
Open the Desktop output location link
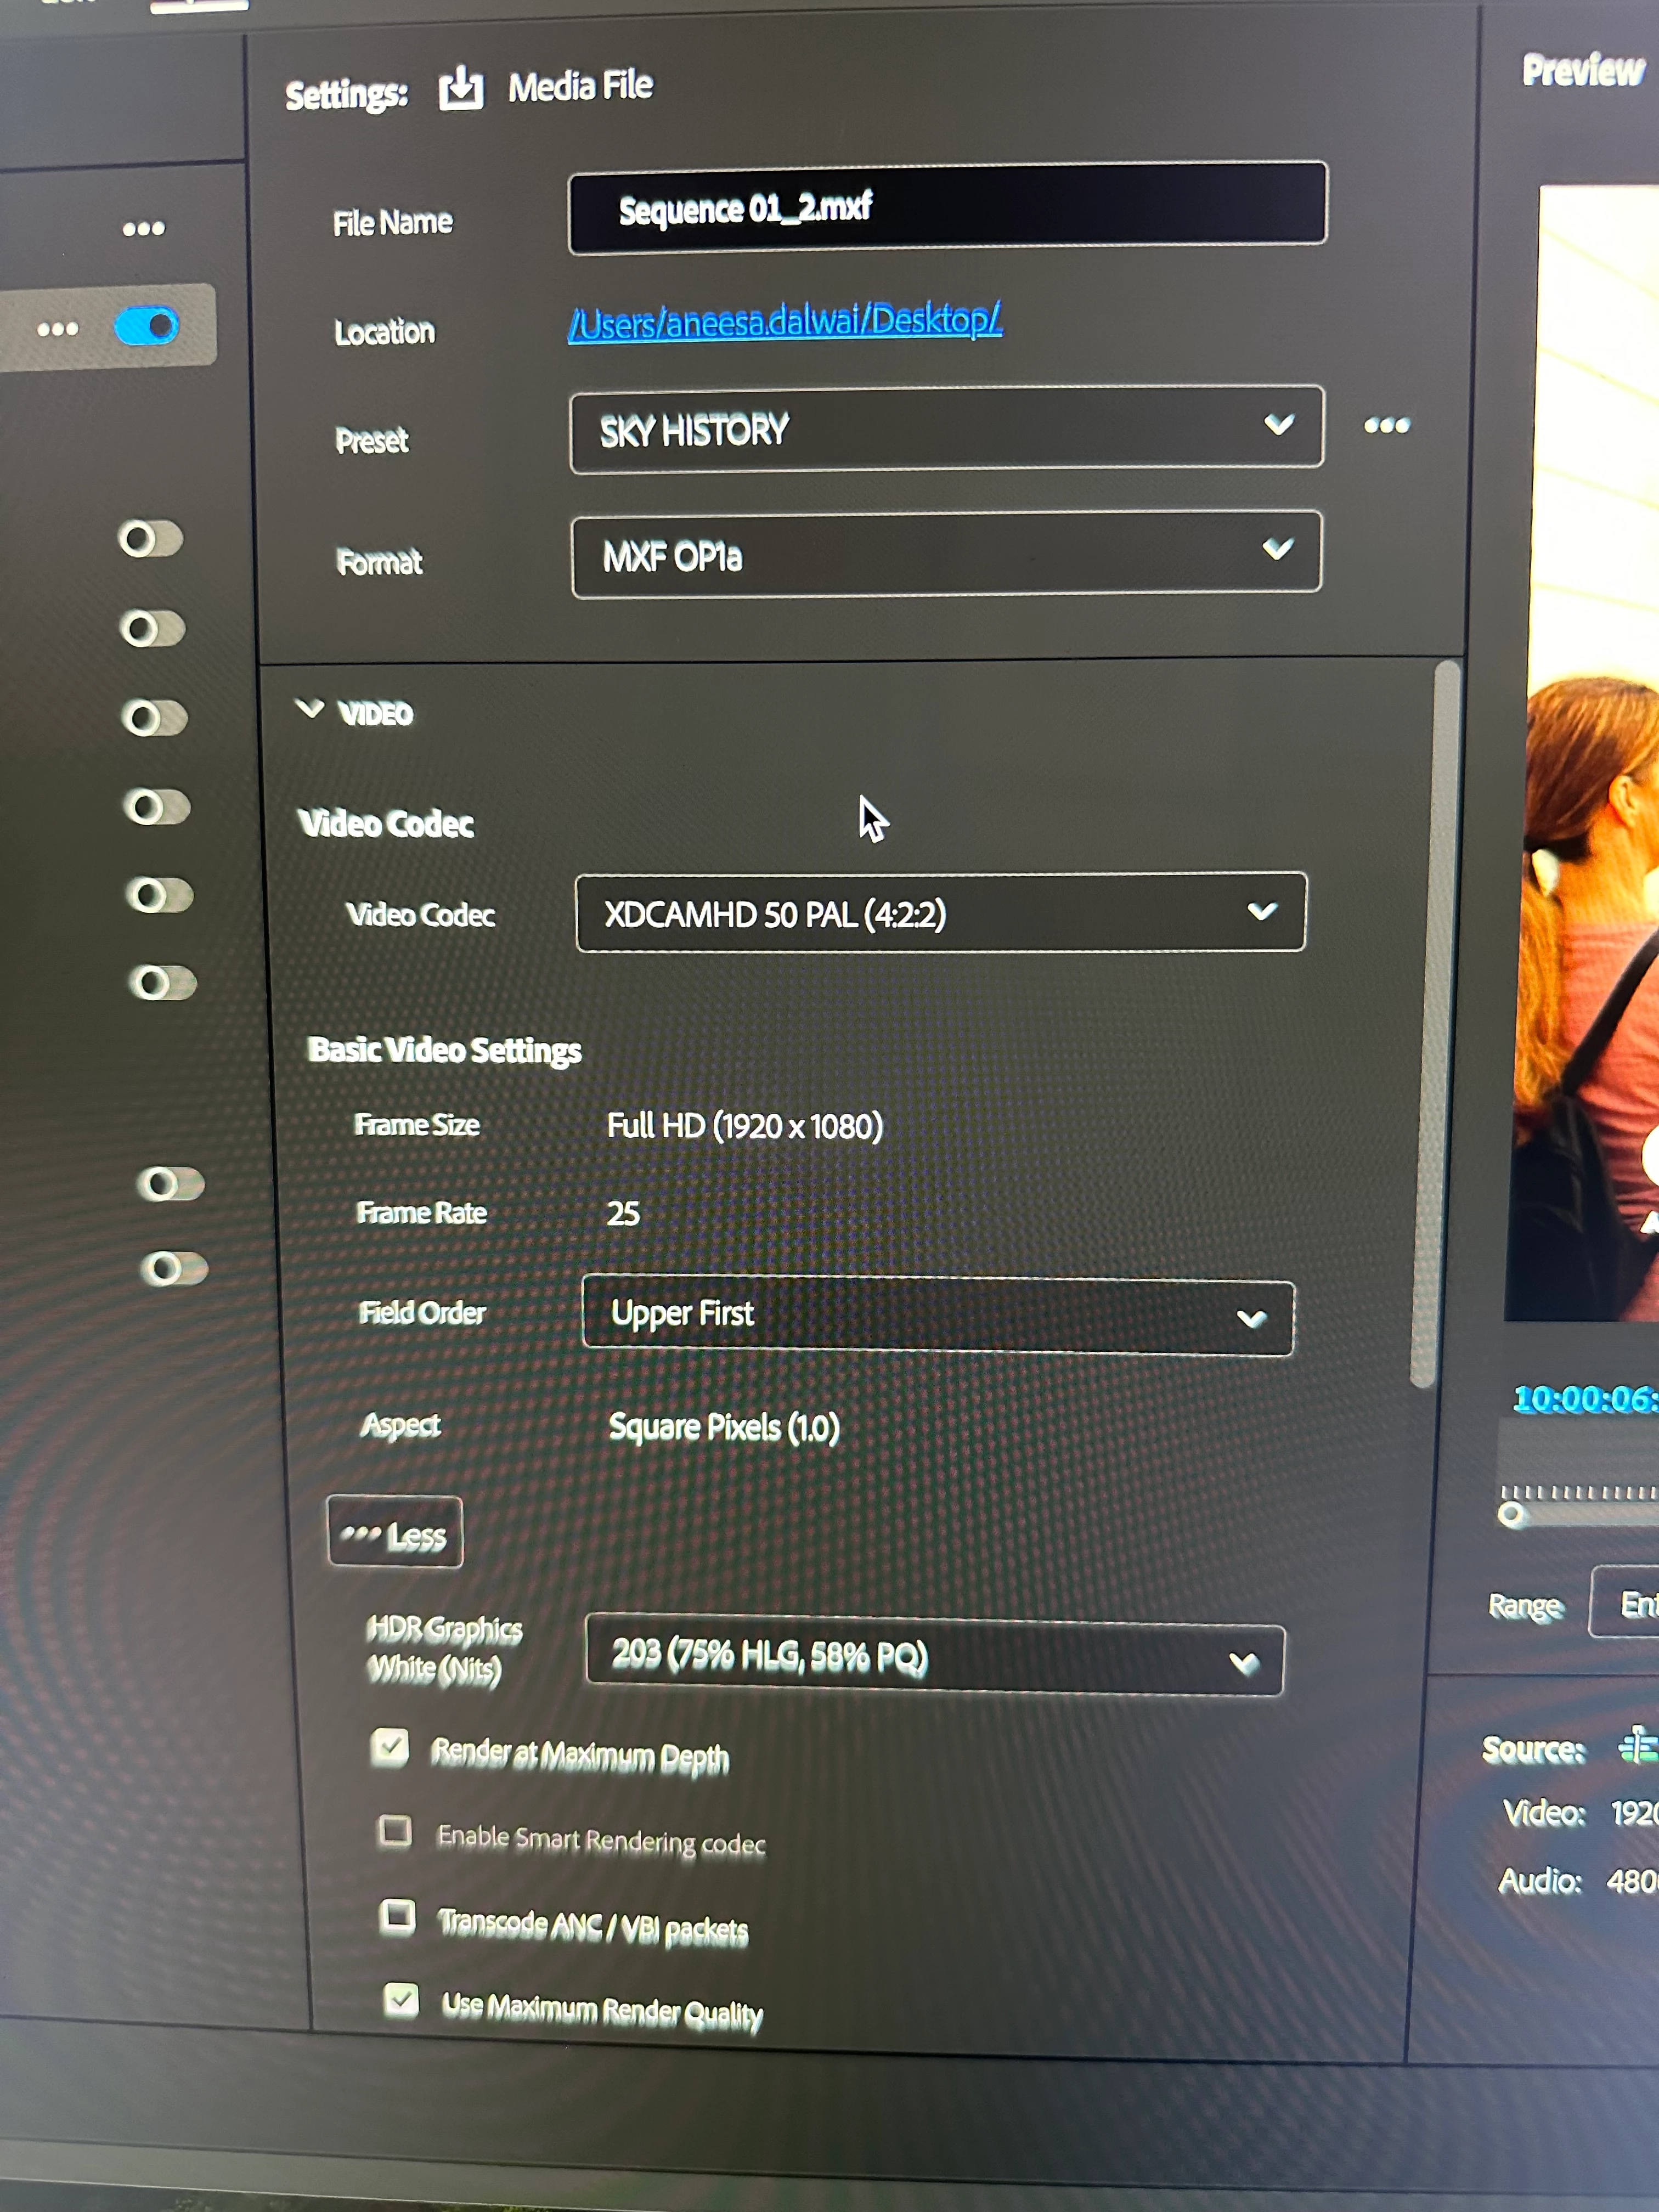pyautogui.click(x=784, y=322)
